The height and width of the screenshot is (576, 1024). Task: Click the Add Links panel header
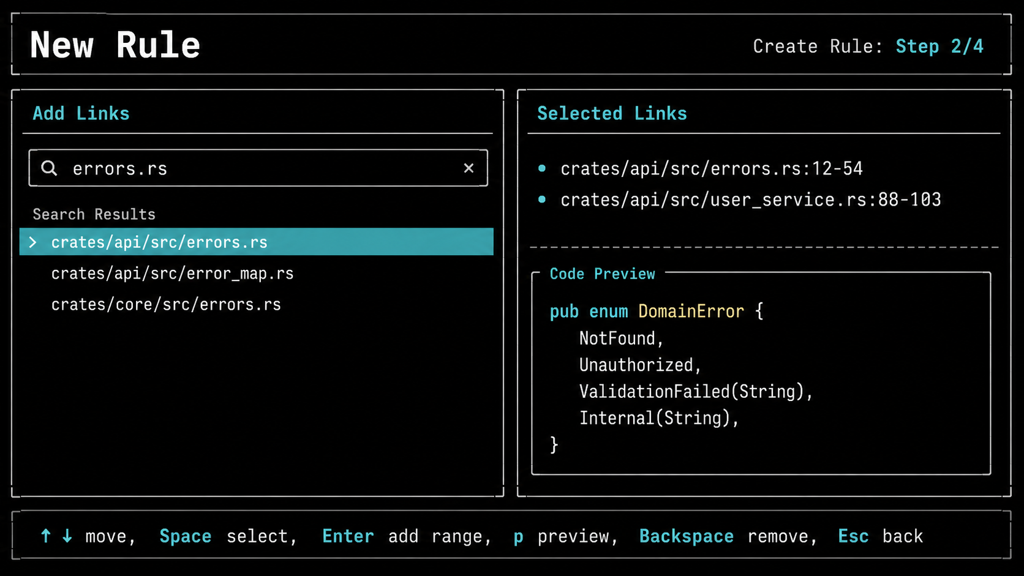pos(81,113)
